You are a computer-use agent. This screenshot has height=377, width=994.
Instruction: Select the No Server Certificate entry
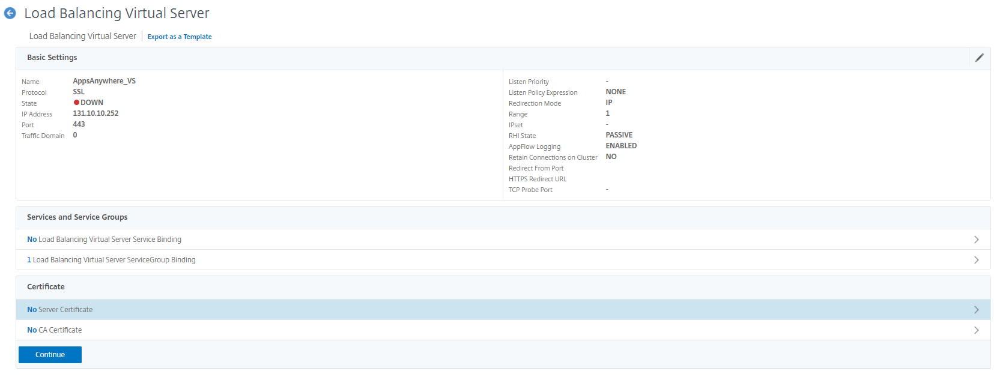point(60,310)
